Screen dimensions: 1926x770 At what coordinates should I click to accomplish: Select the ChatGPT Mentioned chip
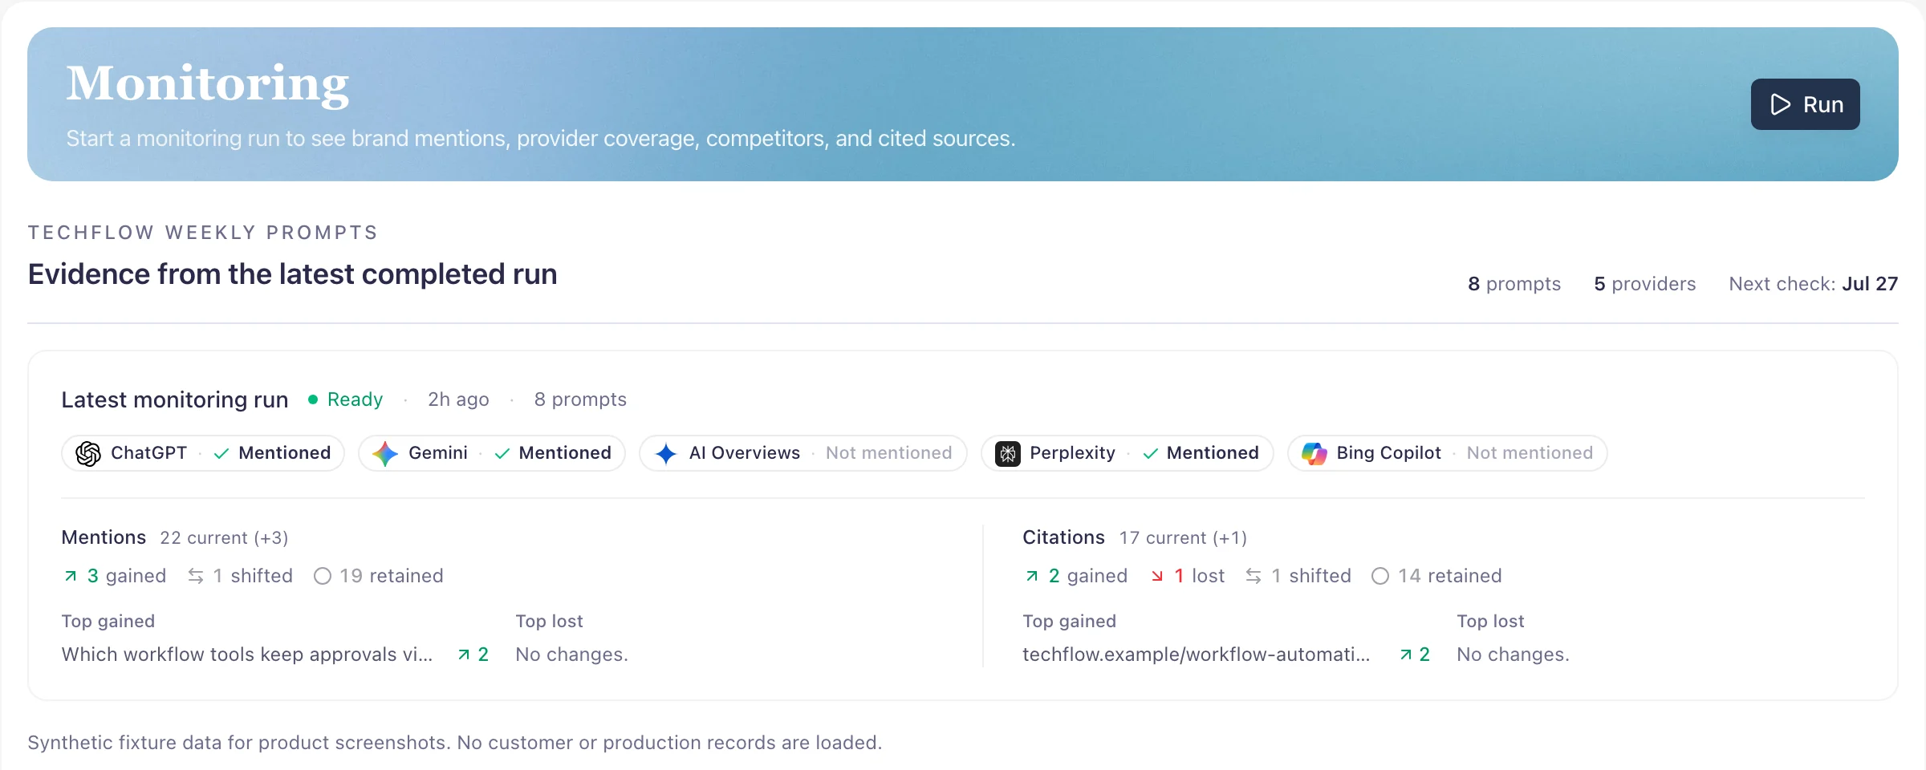[x=203, y=453]
